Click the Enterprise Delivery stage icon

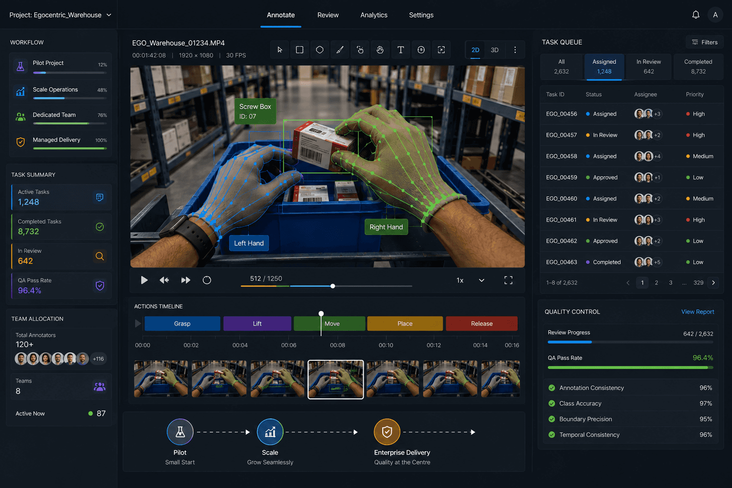387,432
